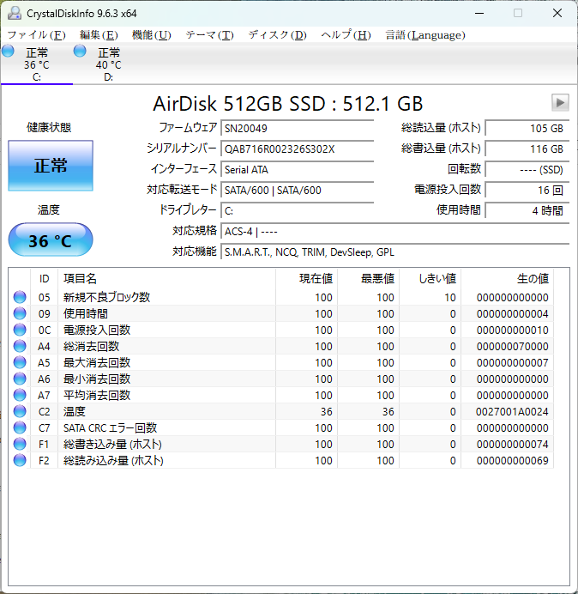
Task: Click the interface field Serial ATA
Action: 298,169
